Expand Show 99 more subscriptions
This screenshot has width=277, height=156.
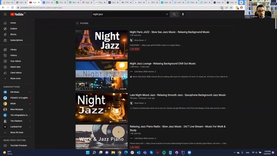17,133
